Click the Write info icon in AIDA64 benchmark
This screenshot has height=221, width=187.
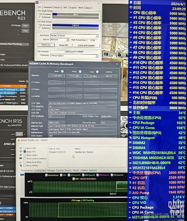[x=80, y=72]
